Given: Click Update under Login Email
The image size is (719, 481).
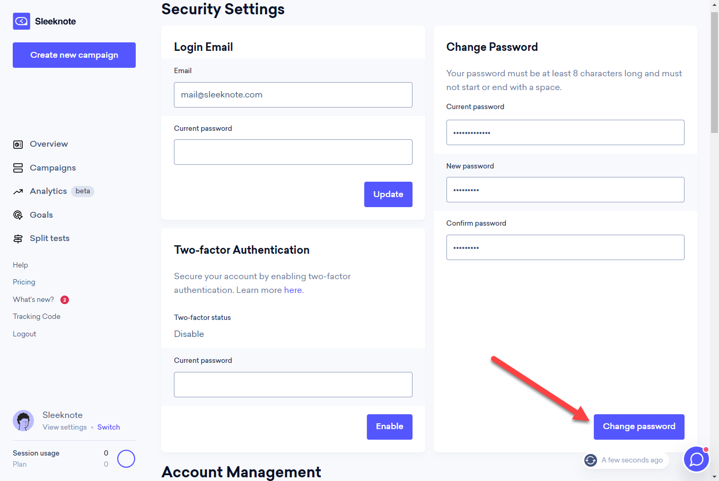Looking at the screenshot, I should tap(388, 194).
